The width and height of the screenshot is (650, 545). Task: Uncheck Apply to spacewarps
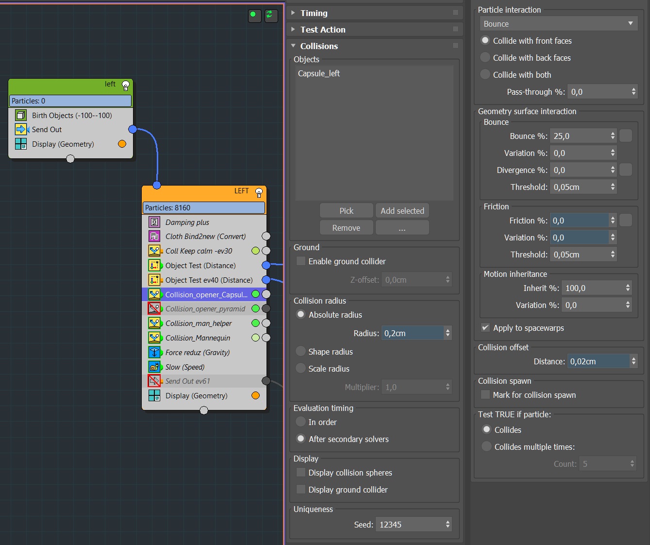coord(485,328)
